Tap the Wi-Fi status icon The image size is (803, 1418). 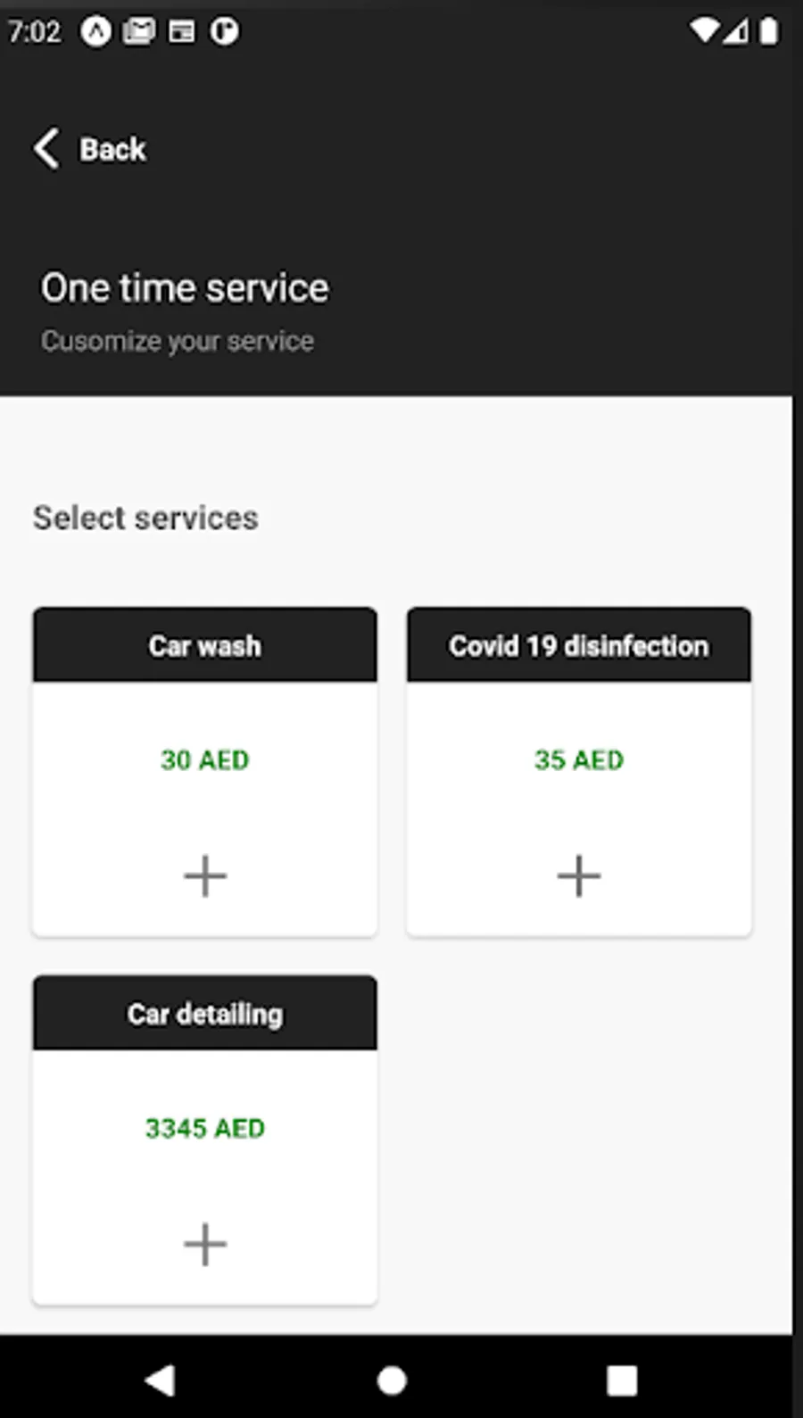704,31
